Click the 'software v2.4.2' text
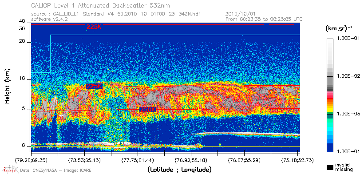This screenshot has width=360, height=174. coord(49,19)
